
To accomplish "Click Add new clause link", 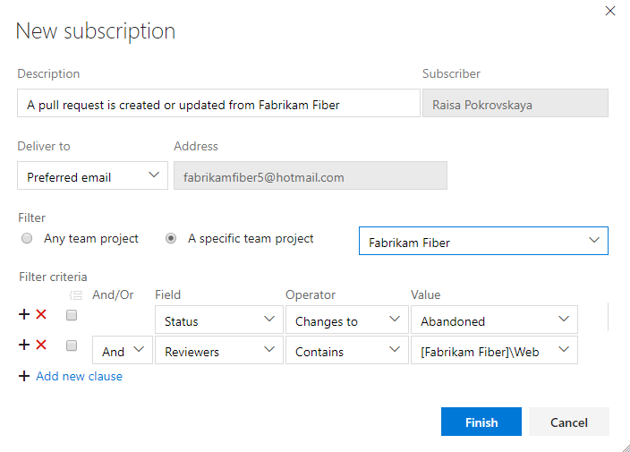I will click(79, 377).
